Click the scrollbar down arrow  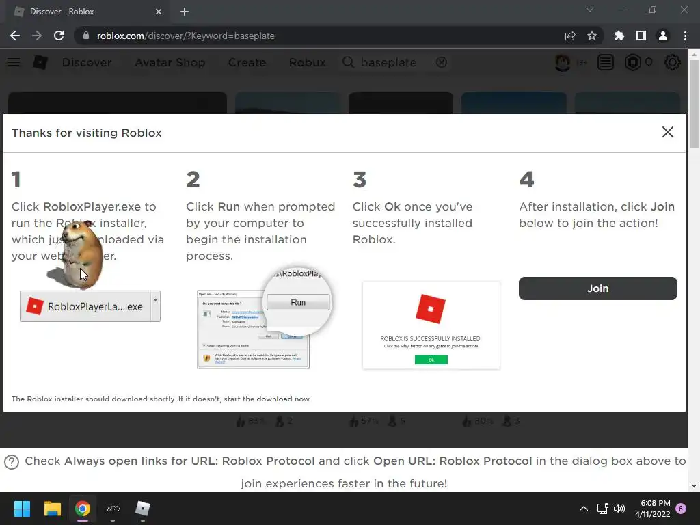(695, 486)
